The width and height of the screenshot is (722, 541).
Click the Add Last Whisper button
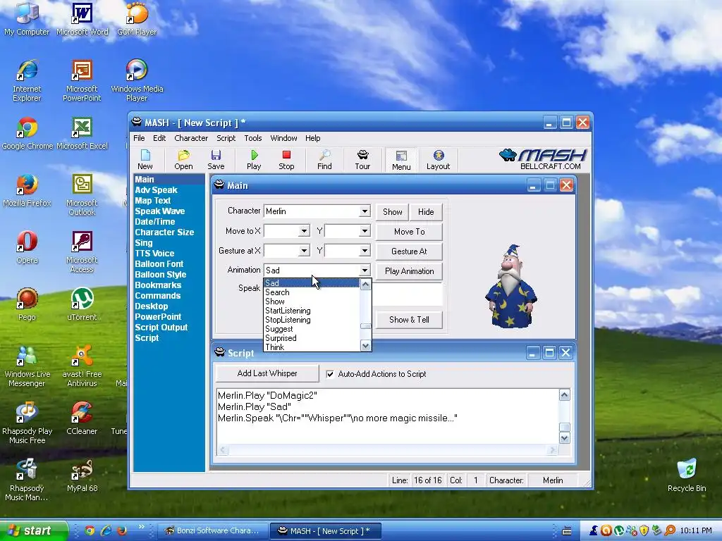coord(267,373)
